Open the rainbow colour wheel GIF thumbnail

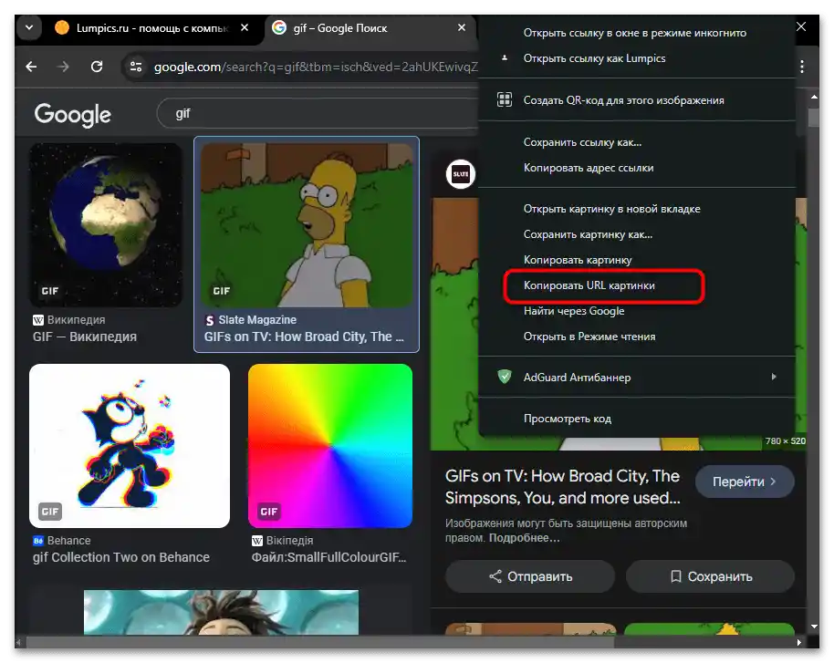pyautogui.click(x=329, y=446)
